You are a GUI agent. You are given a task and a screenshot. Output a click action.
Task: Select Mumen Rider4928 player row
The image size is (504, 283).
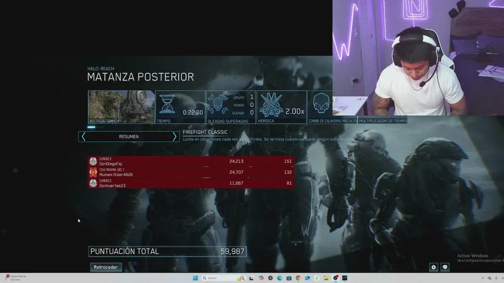pos(191,172)
